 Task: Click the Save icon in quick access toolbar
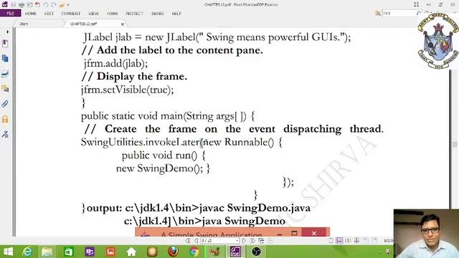click(x=13, y=5)
